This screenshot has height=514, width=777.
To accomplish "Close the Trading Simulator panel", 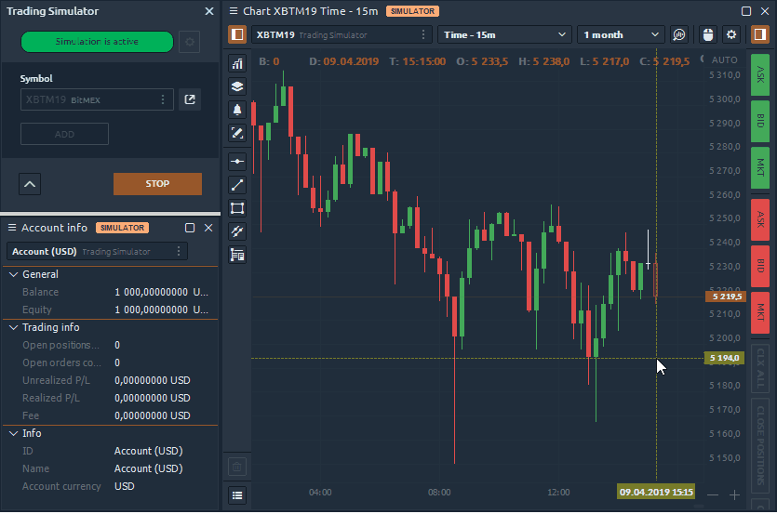I will click(209, 11).
